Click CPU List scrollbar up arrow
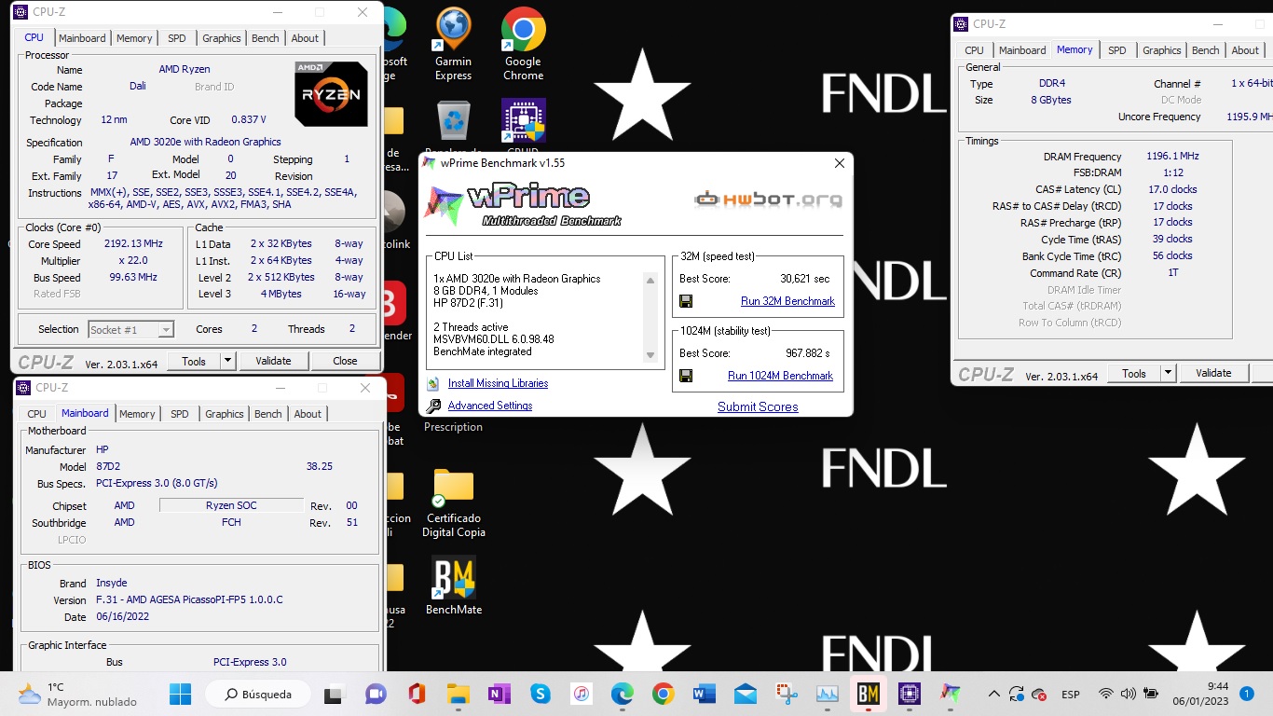Viewport: 1273px width, 716px height. point(650,281)
